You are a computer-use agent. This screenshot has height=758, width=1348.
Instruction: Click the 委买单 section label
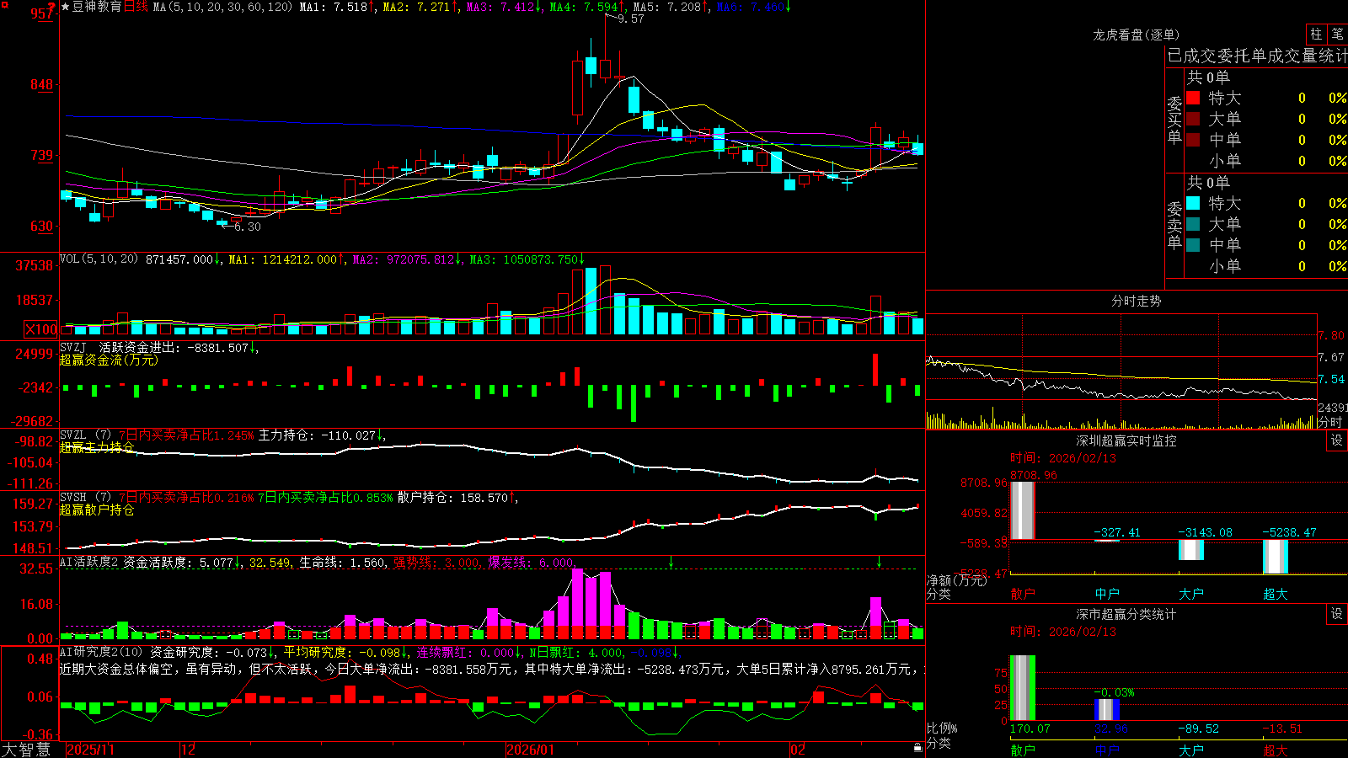coord(1174,120)
